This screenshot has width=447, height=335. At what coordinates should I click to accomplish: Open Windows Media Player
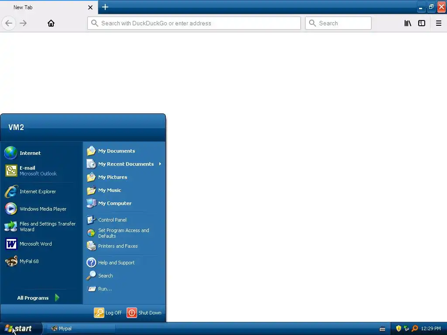click(41, 209)
